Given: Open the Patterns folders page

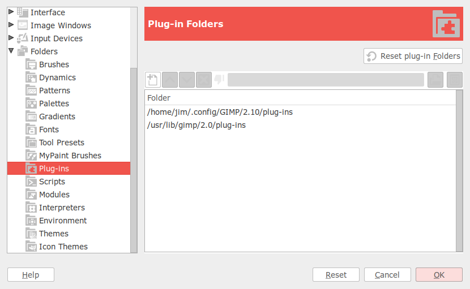Looking at the screenshot, I should 54,90.
